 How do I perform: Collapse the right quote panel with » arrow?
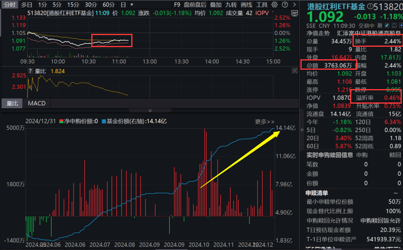(302, 130)
